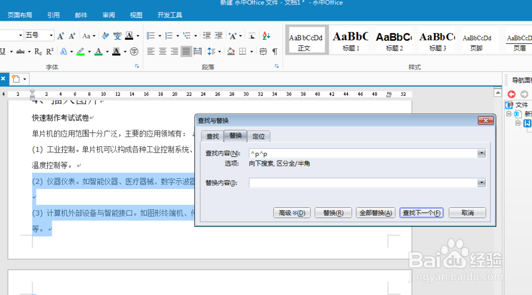This screenshot has height=295, width=532.
Task: Click the 全部替换(A) button
Action: 376,213
